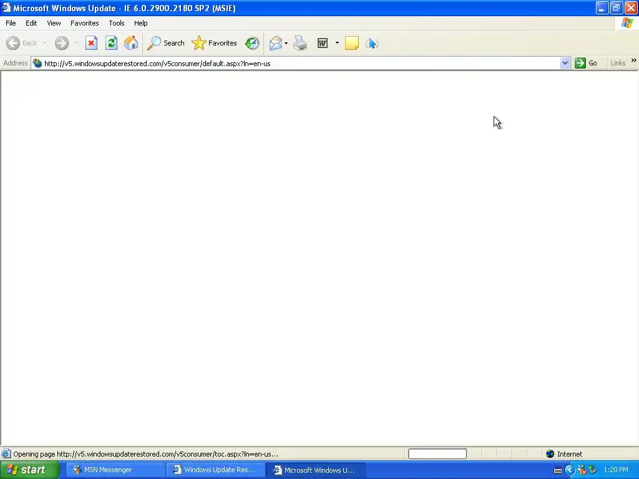The width and height of the screenshot is (639, 479).
Task: Restore down the Internet Explorer window
Action: [616, 7]
